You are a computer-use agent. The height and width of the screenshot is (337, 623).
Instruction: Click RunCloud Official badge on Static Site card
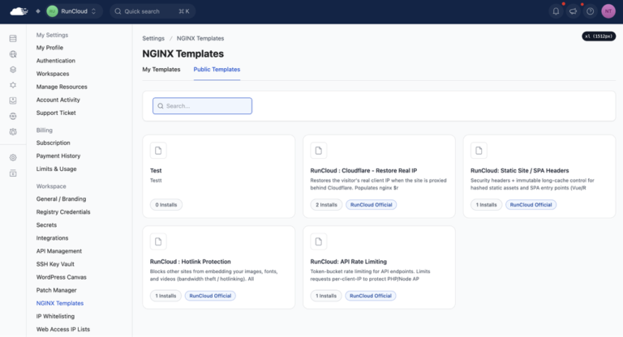click(x=531, y=205)
